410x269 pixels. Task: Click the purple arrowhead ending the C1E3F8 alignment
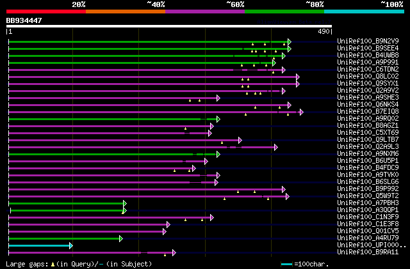168,225
